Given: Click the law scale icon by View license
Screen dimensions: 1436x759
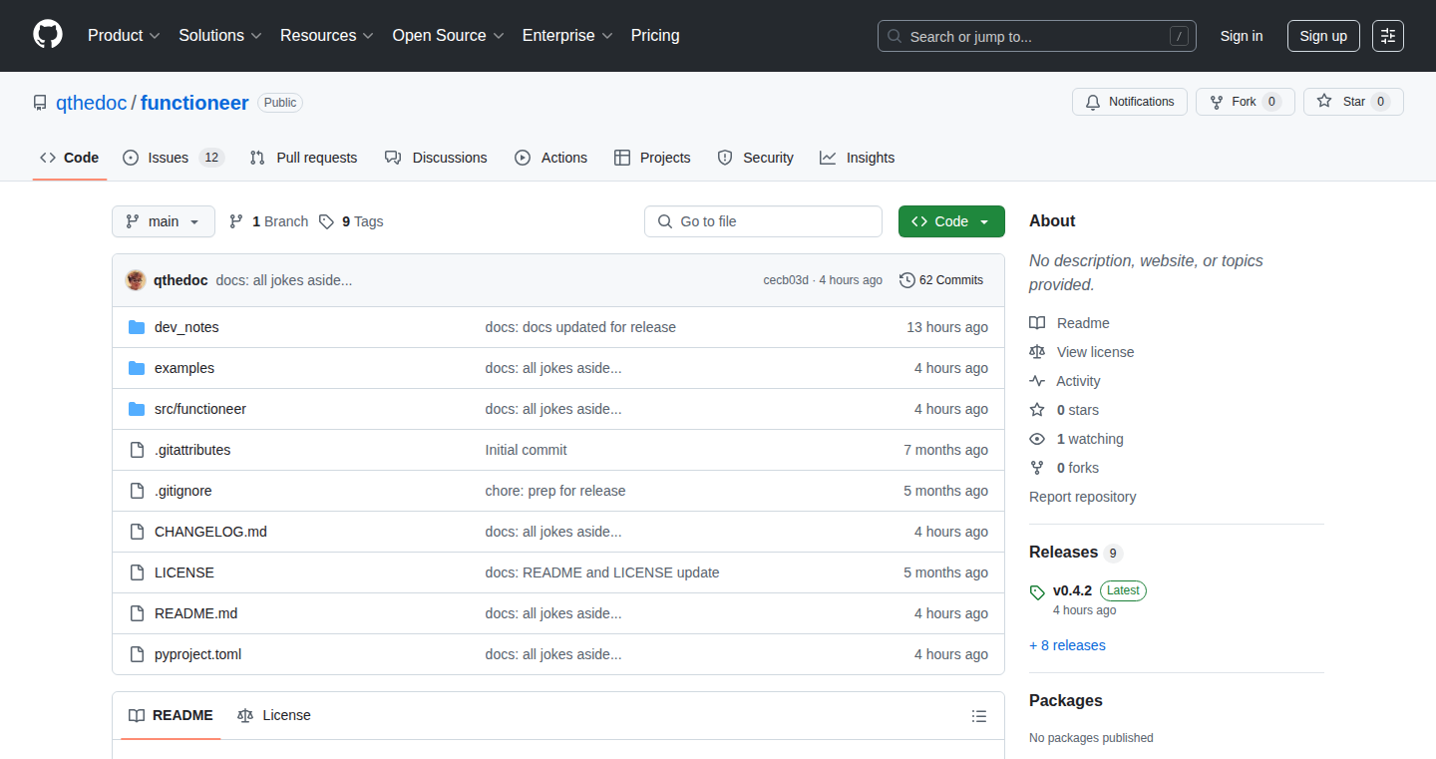Looking at the screenshot, I should 1037,352.
